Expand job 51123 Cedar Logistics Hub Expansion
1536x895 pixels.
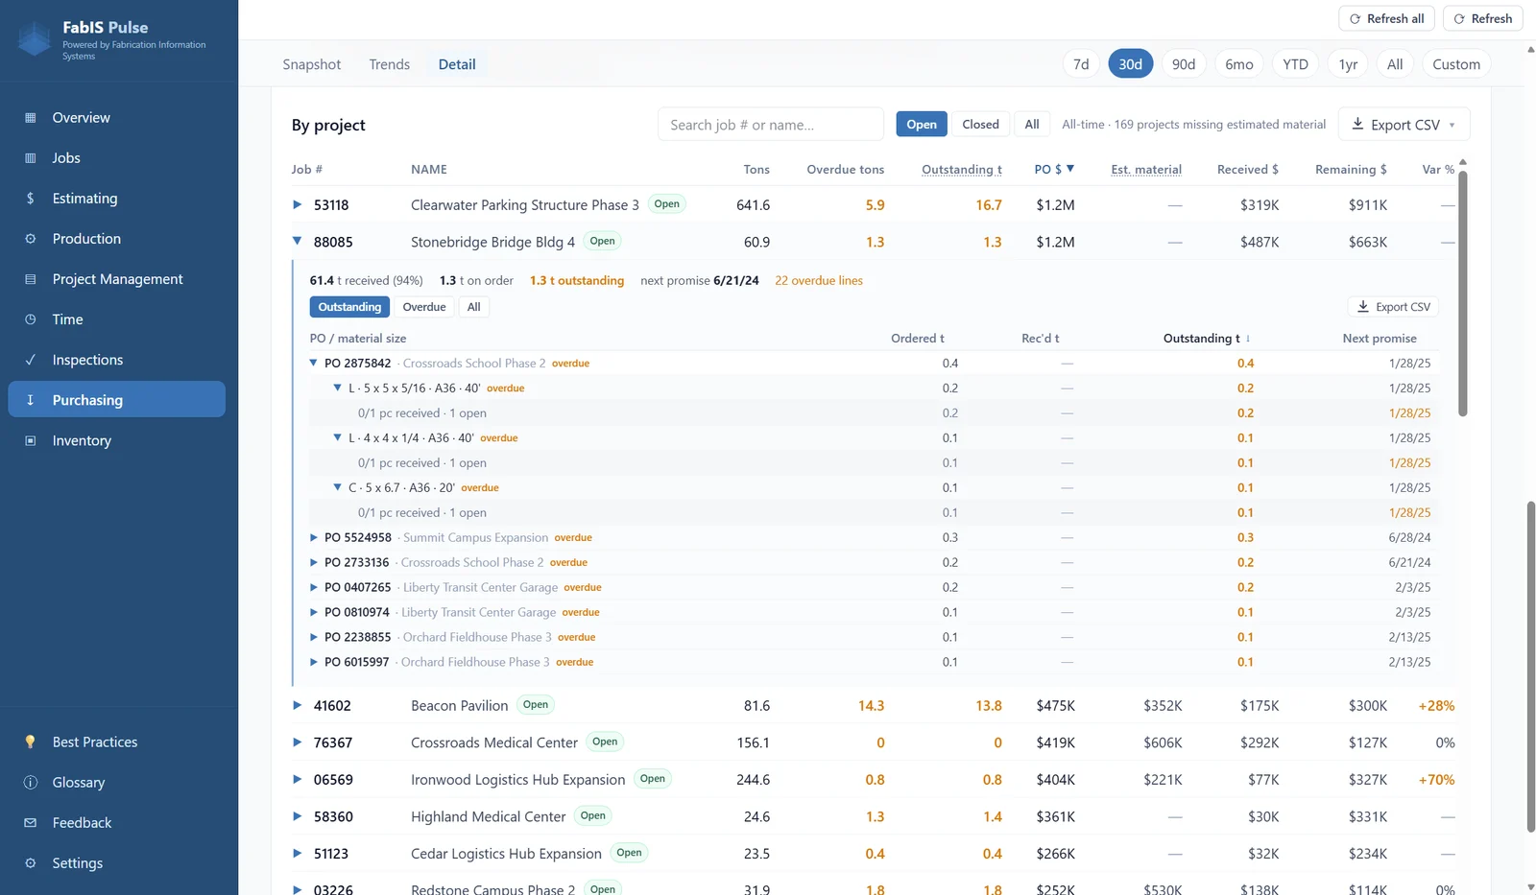tap(297, 853)
